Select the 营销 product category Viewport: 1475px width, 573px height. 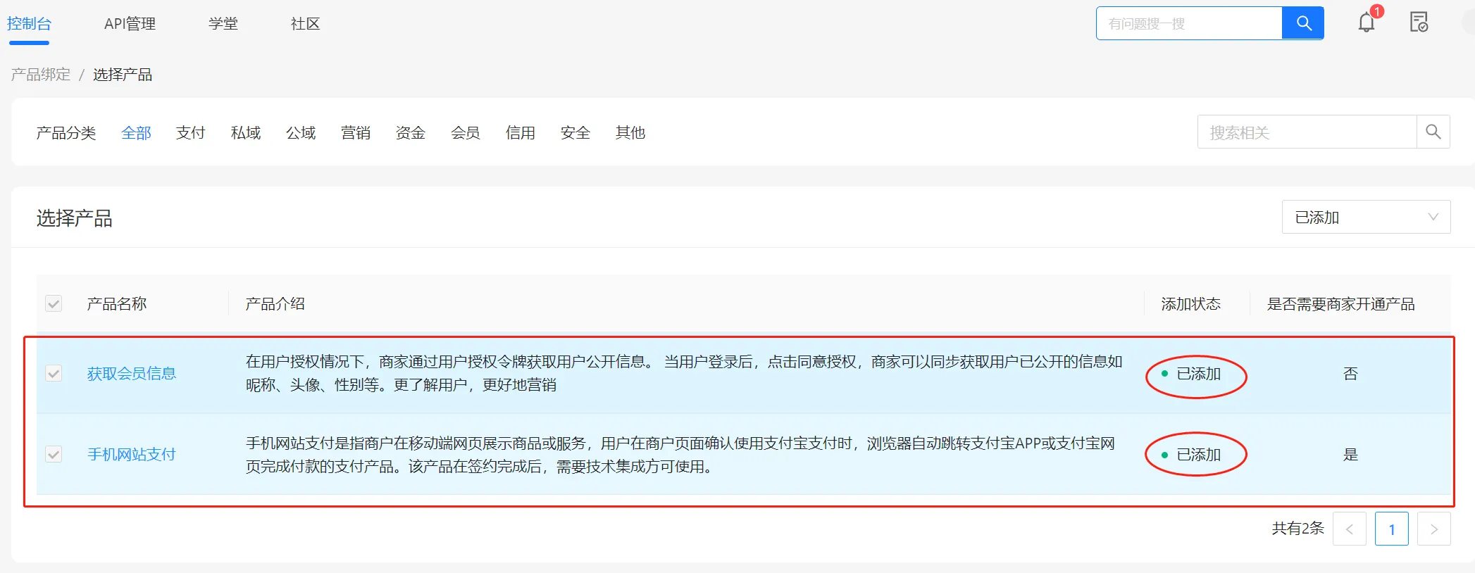(355, 132)
